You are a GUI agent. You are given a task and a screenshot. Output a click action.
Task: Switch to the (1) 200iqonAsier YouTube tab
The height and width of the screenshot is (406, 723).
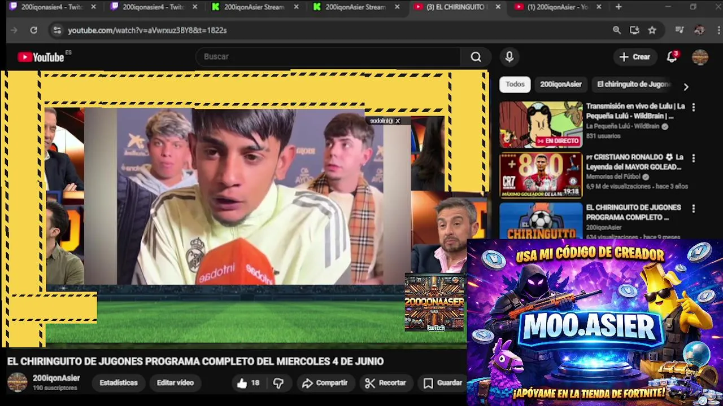point(556,7)
